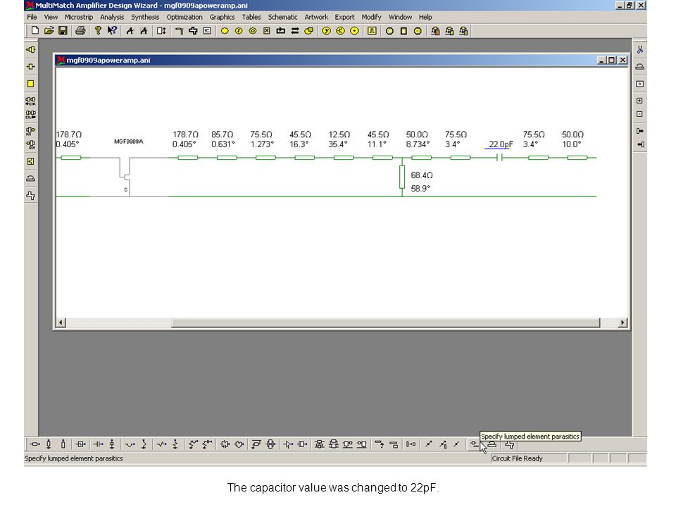The width and height of the screenshot is (676, 507).
Task: Select the shunt stub element icon
Action: pyautogui.click(x=49, y=444)
